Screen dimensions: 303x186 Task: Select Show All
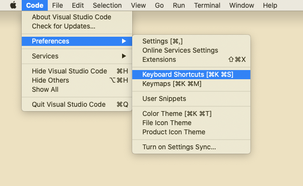click(77, 89)
